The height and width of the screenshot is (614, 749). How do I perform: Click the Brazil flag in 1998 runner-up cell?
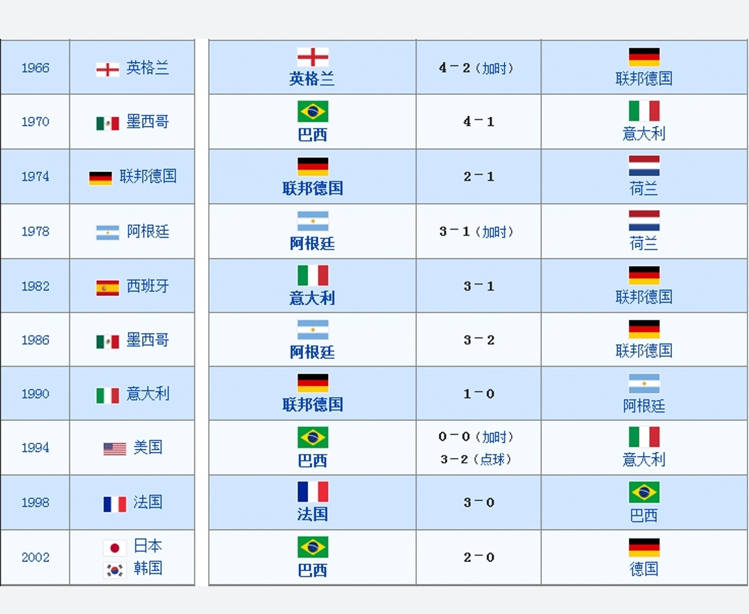[644, 493]
